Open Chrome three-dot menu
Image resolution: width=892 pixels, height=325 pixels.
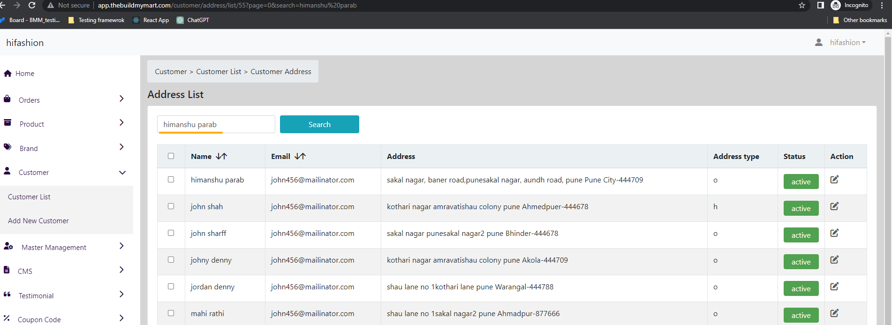[882, 5]
